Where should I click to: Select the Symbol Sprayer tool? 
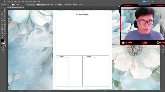(x=2, y=33)
